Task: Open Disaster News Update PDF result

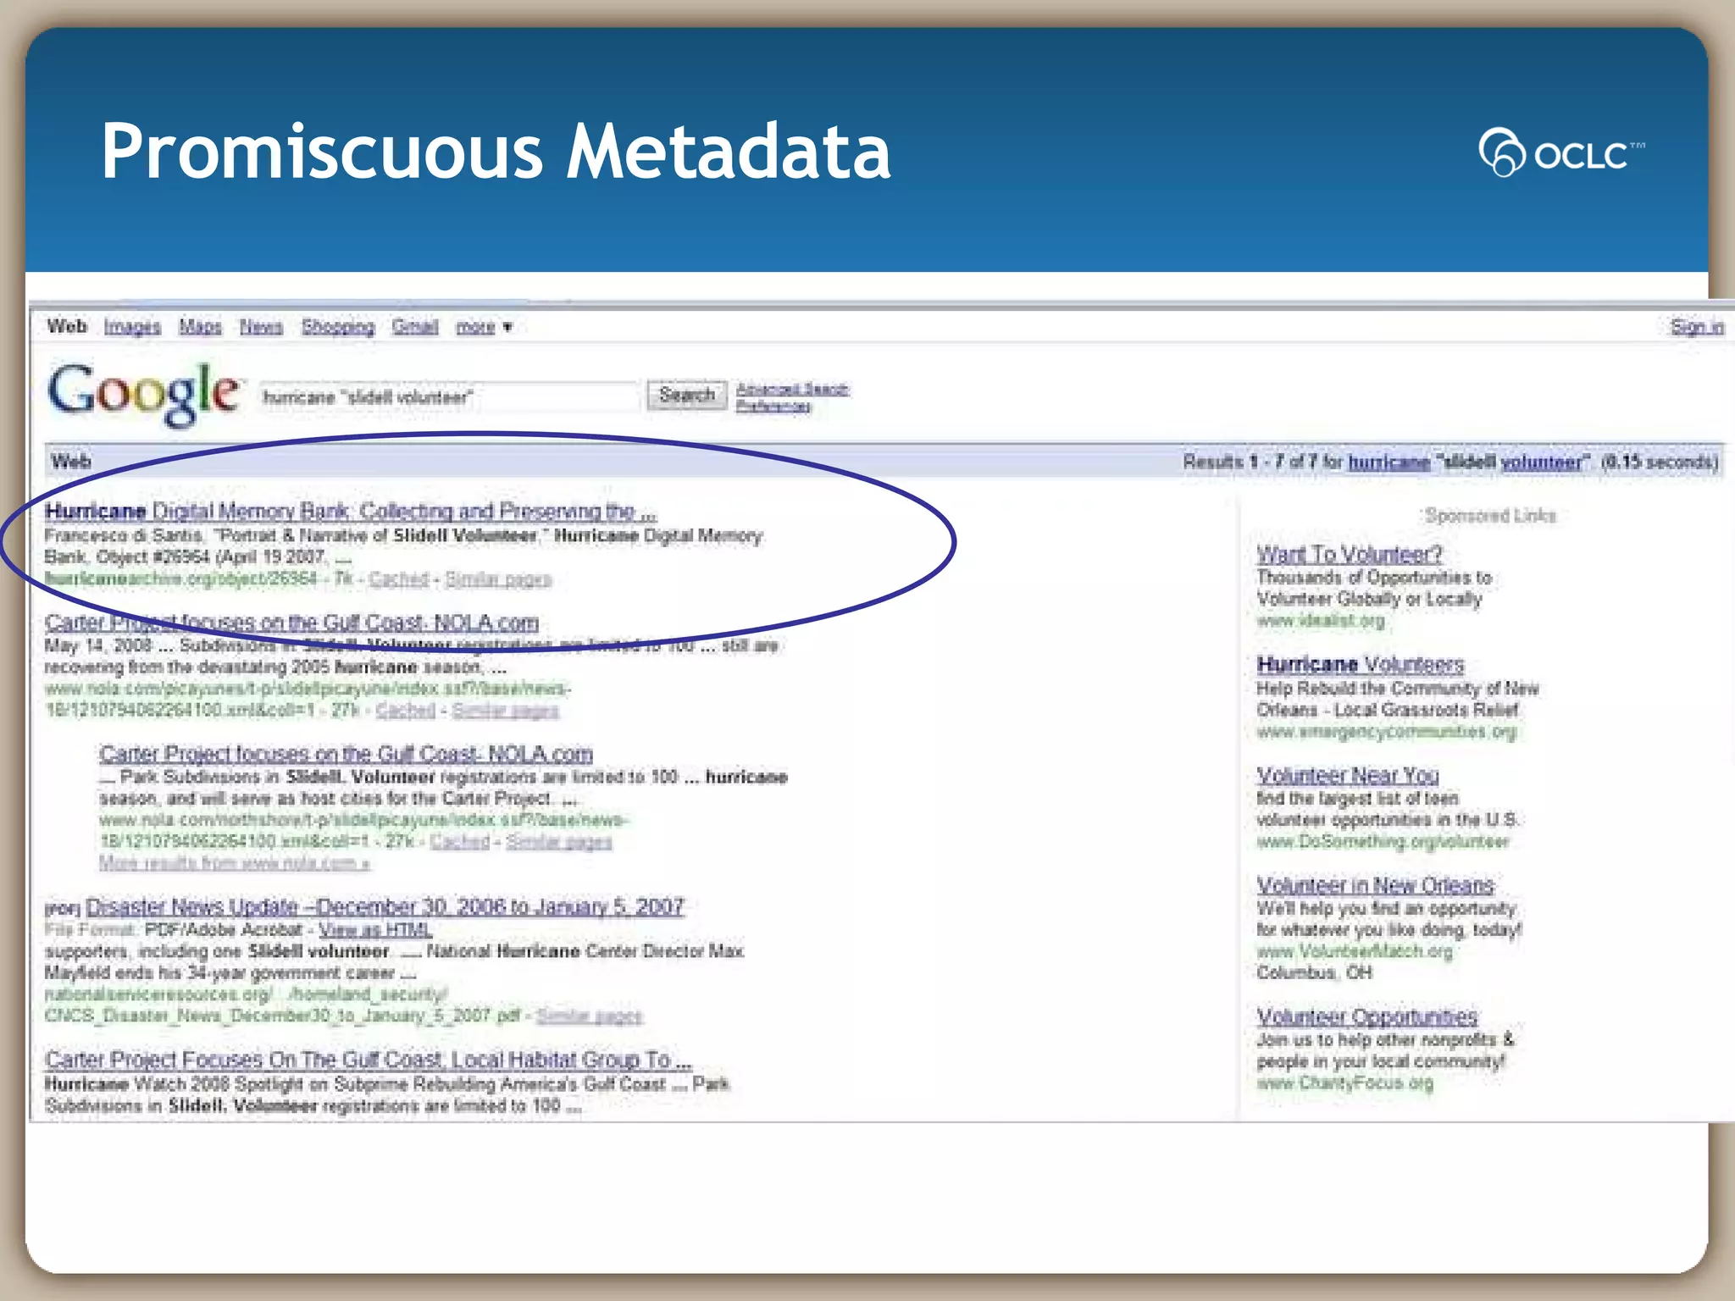Action: 385,907
